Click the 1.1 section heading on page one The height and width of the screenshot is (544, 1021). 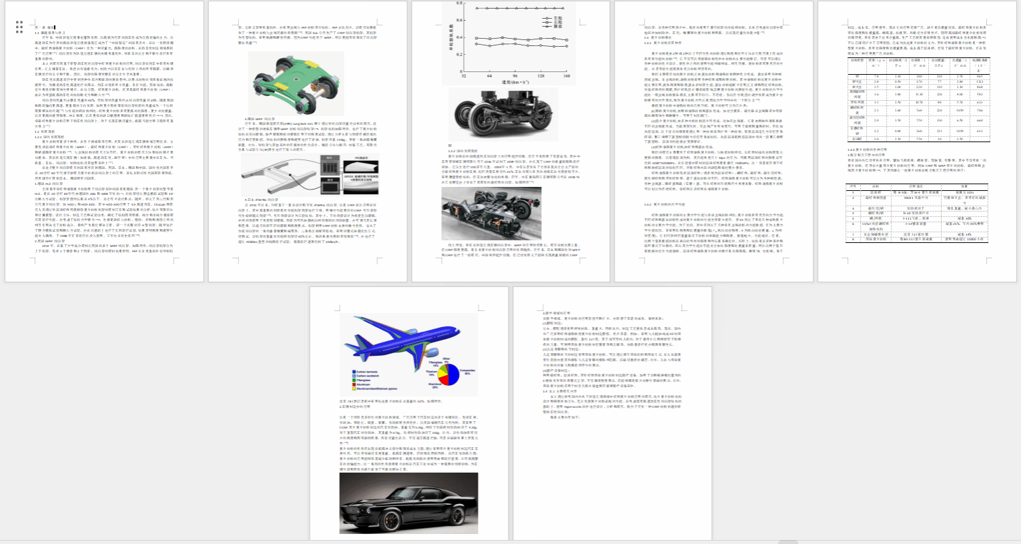[50, 32]
